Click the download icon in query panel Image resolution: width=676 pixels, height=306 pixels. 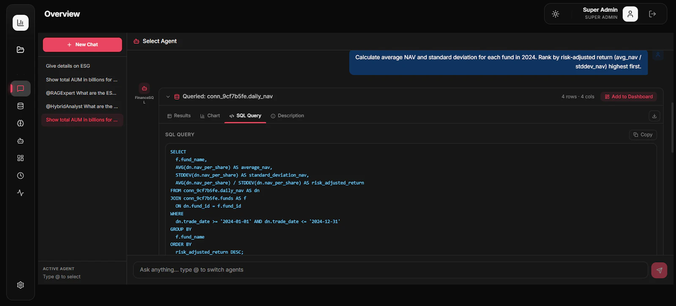654,116
